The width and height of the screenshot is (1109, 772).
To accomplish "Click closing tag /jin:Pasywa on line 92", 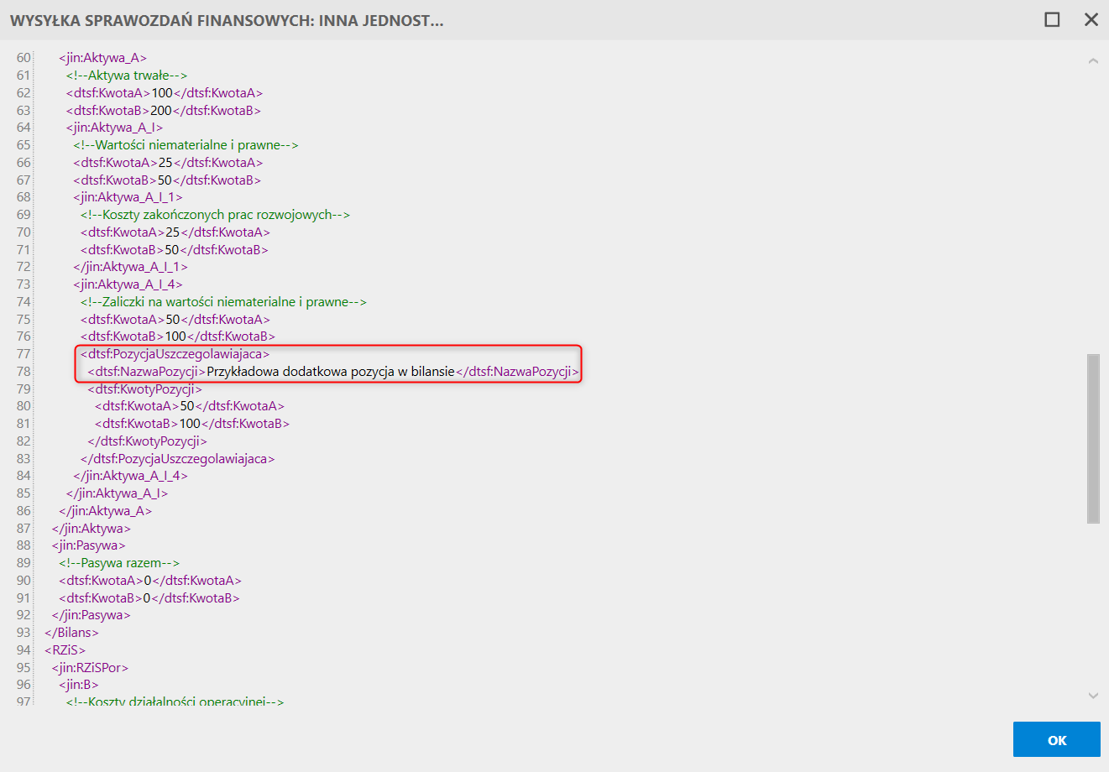I will (91, 615).
